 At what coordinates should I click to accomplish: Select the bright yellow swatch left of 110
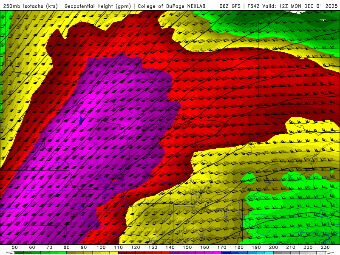(114, 253)
